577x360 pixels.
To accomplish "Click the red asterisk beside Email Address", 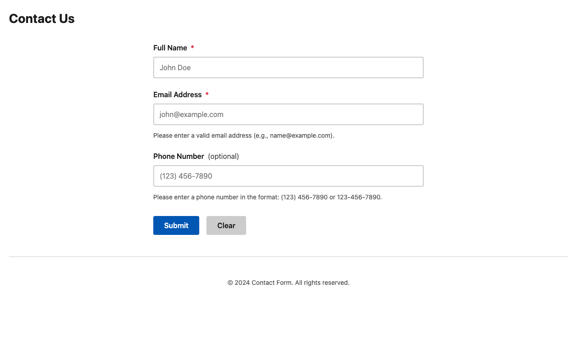I will [207, 94].
